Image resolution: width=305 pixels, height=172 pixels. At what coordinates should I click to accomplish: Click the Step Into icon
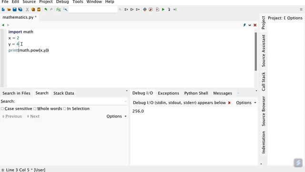(x=169, y=10)
